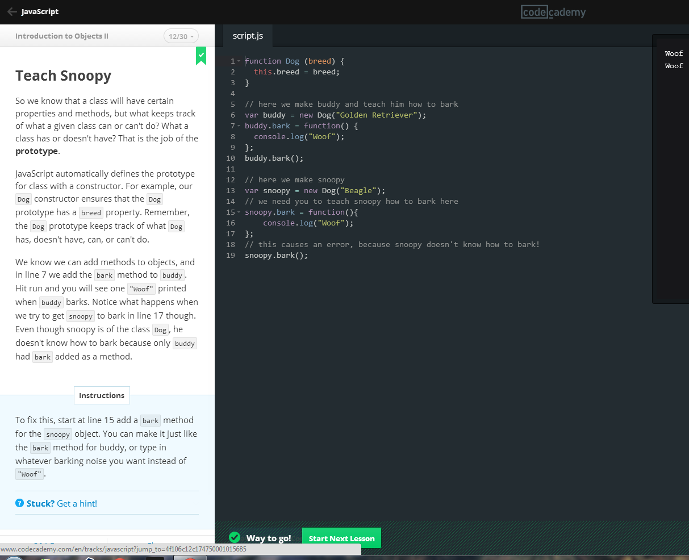
Task: Collapse the snoopy.bark function fold at line 15
Action: point(239,212)
